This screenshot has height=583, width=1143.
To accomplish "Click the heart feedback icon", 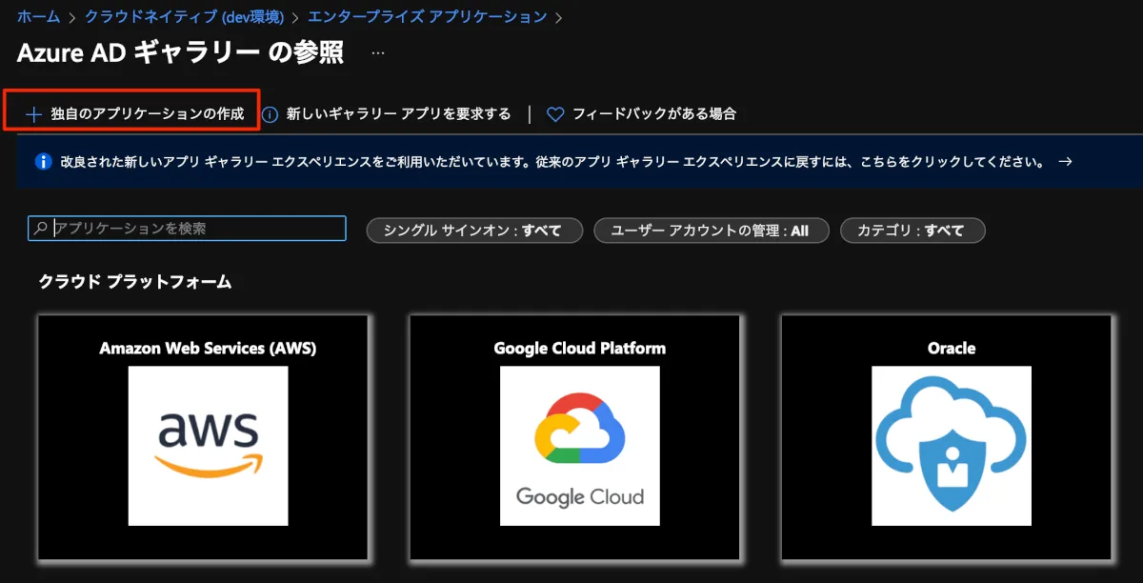I will pyautogui.click(x=555, y=114).
